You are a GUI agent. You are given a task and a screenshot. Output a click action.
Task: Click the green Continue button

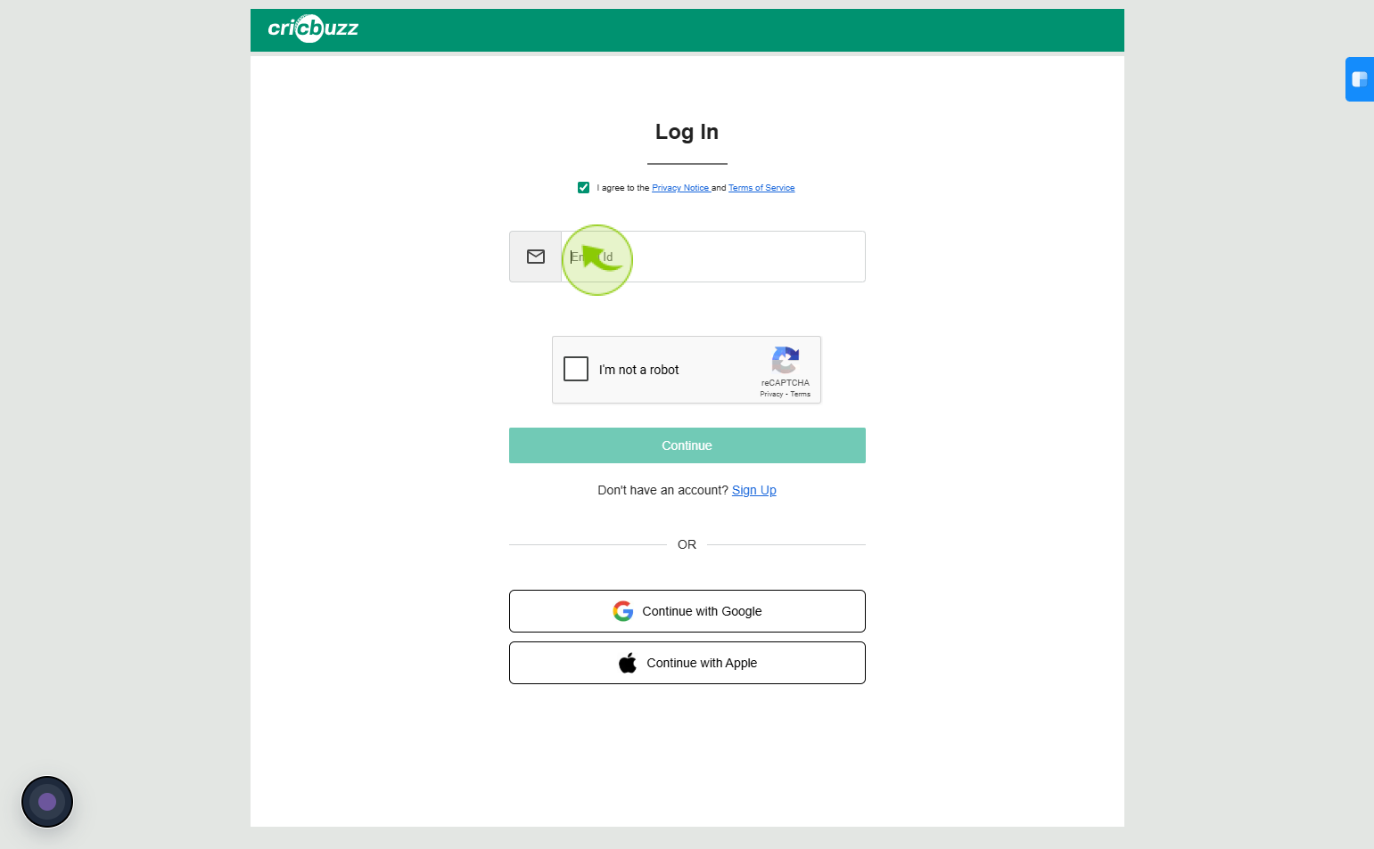click(x=687, y=445)
